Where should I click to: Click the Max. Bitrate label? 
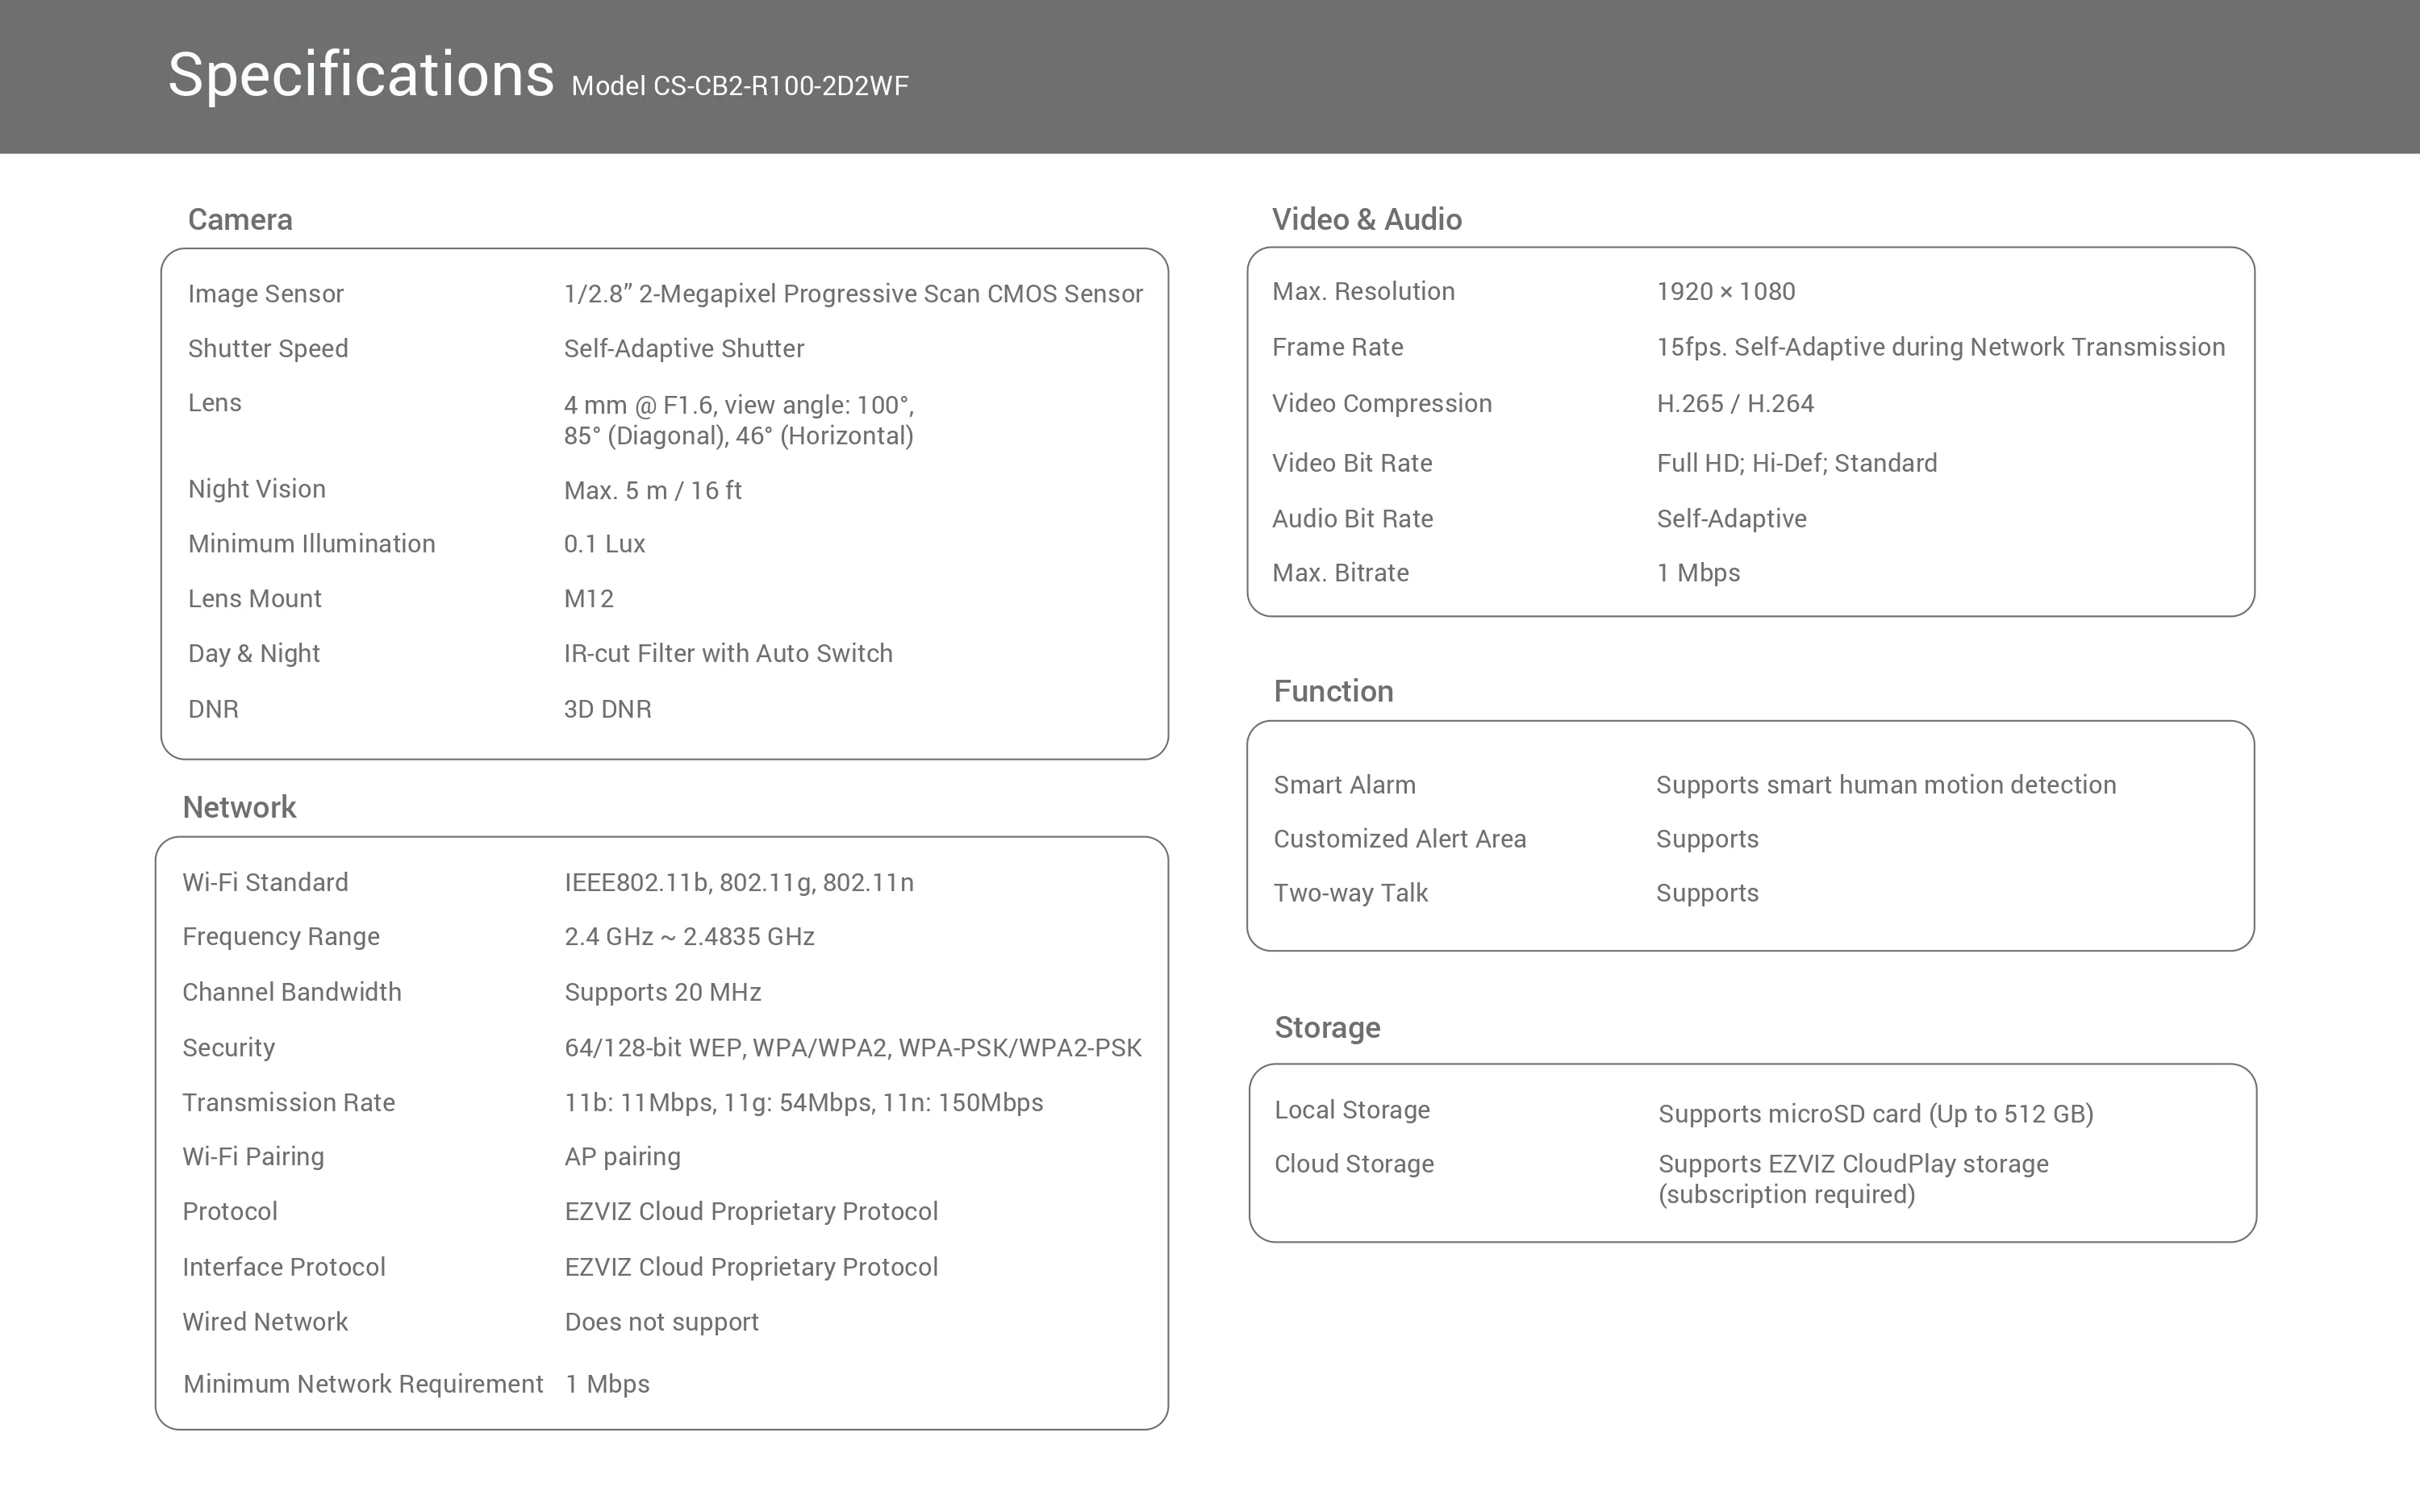coord(1341,573)
